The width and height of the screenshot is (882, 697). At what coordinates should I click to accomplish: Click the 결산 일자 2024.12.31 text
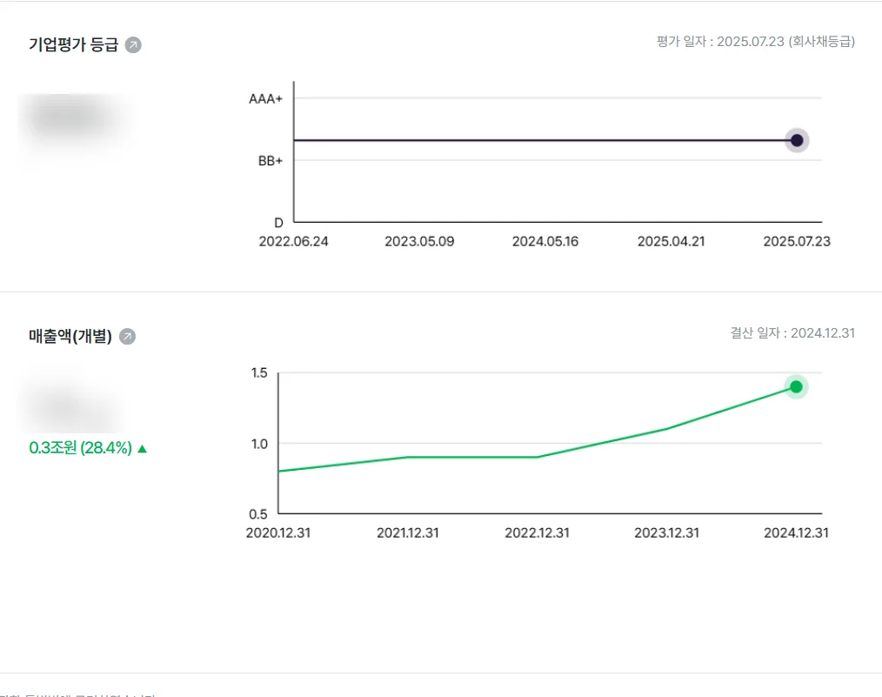tap(792, 332)
